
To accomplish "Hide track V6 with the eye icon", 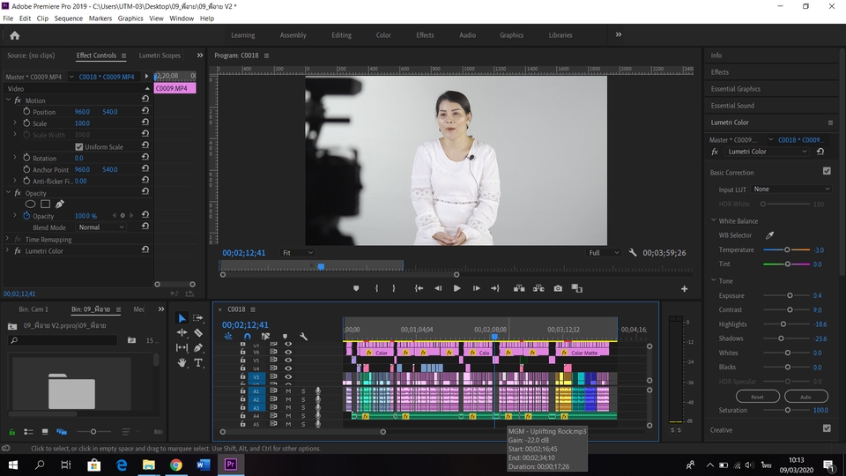I will tap(288, 353).
